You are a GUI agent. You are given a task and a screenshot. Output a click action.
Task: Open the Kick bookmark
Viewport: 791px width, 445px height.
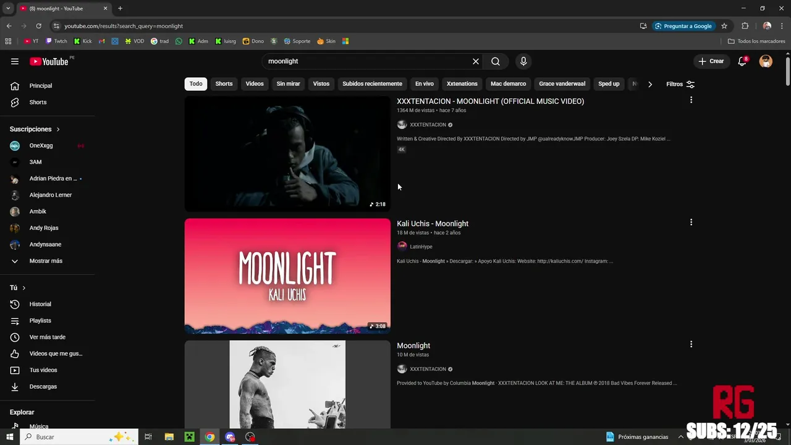tap(83, 41)
